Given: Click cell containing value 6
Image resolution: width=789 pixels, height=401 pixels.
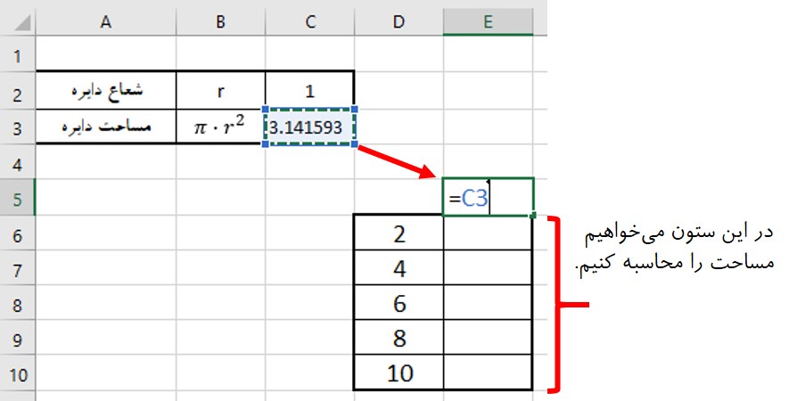Looking at the screenshot, I should [x=399, y=302].
